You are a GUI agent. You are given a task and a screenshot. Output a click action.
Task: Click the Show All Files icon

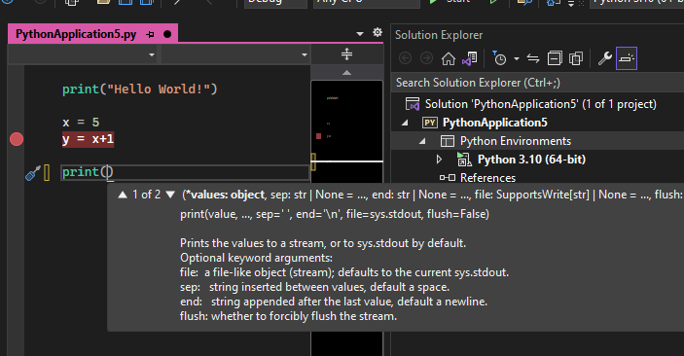[576, 58]
